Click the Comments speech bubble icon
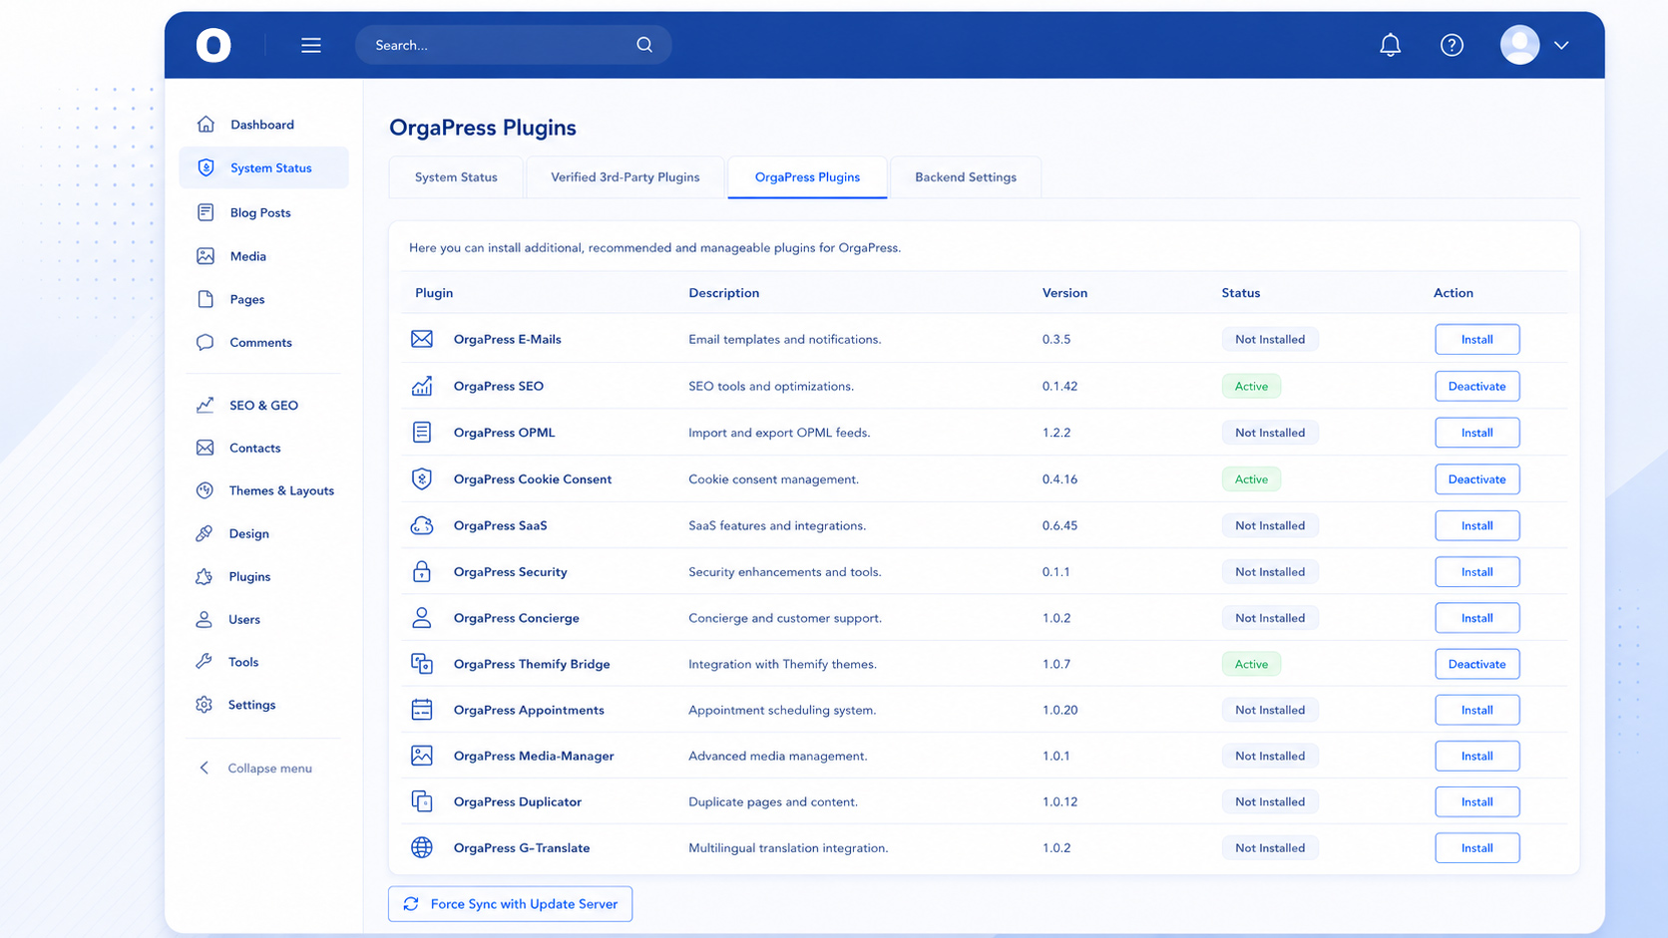1668x938 pixels. pyautogui.click(x=206, y=342)
